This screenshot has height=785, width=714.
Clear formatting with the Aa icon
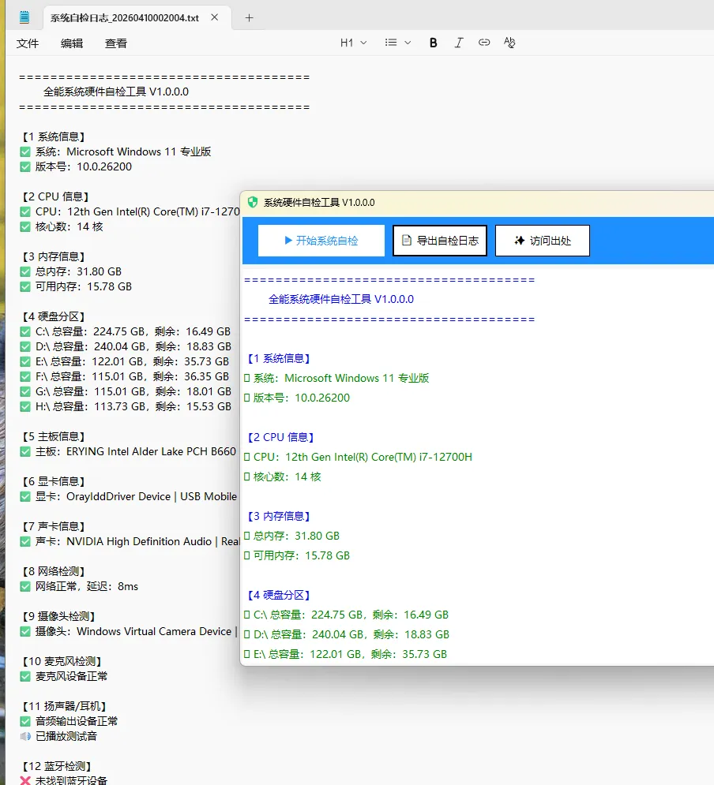(509, 43)
